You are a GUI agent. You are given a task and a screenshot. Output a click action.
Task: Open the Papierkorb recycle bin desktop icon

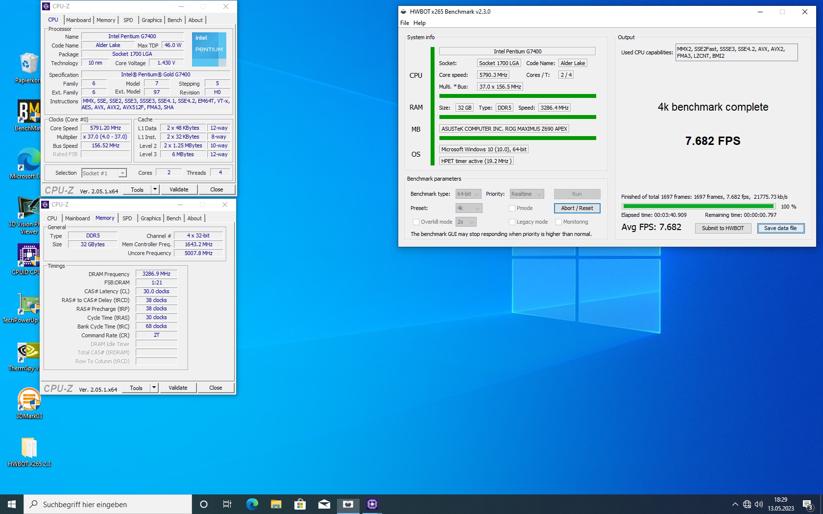coord(28,68)
